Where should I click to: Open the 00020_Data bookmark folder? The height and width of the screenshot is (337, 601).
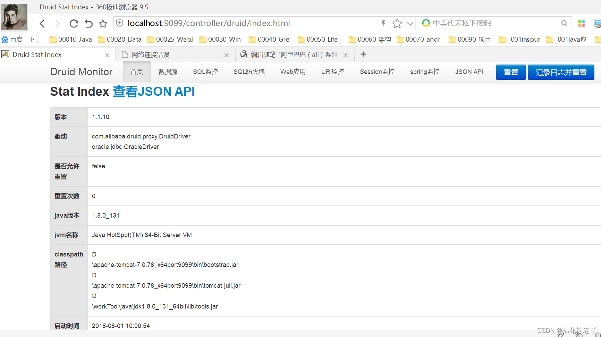(x=120, y=39)
